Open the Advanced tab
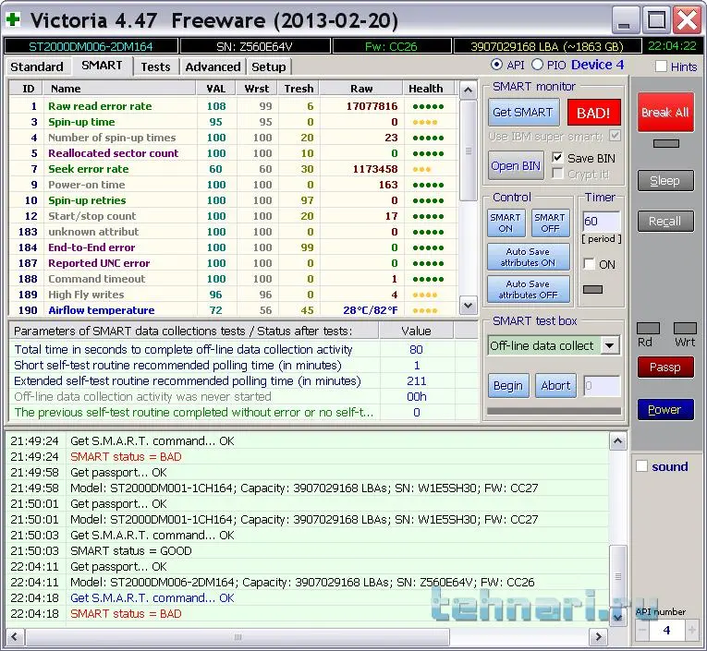Image resolution: width=707 pixels, height=651 pixels. tap(213, 66)
